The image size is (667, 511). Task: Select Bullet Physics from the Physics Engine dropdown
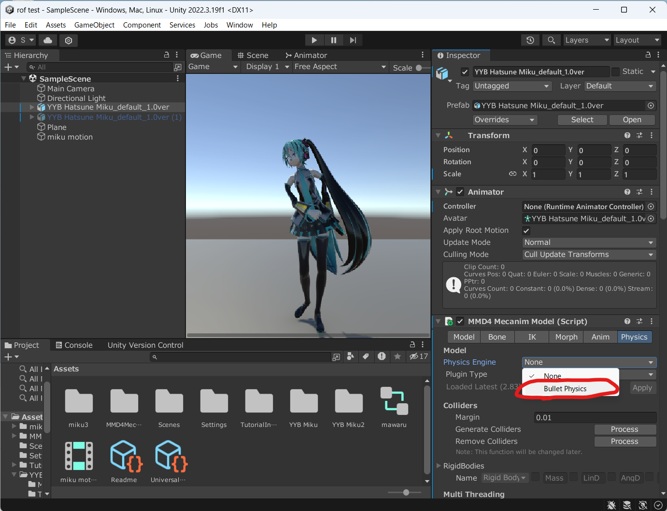coord(565,388)
